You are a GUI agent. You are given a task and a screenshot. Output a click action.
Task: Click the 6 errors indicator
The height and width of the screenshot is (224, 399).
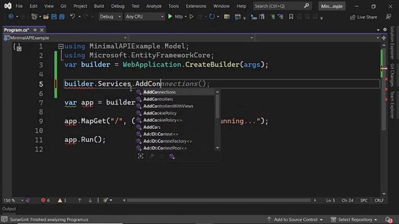pos(46,200)
